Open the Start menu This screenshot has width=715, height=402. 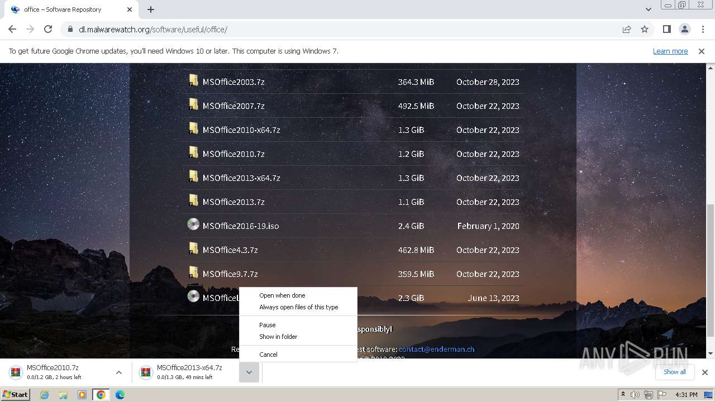coord(15,395)
